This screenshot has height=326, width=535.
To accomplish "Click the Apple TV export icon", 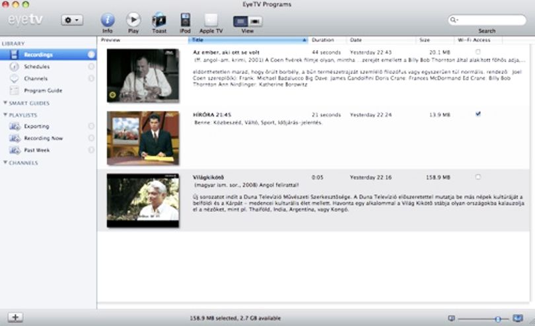I will tap(211, 20).
